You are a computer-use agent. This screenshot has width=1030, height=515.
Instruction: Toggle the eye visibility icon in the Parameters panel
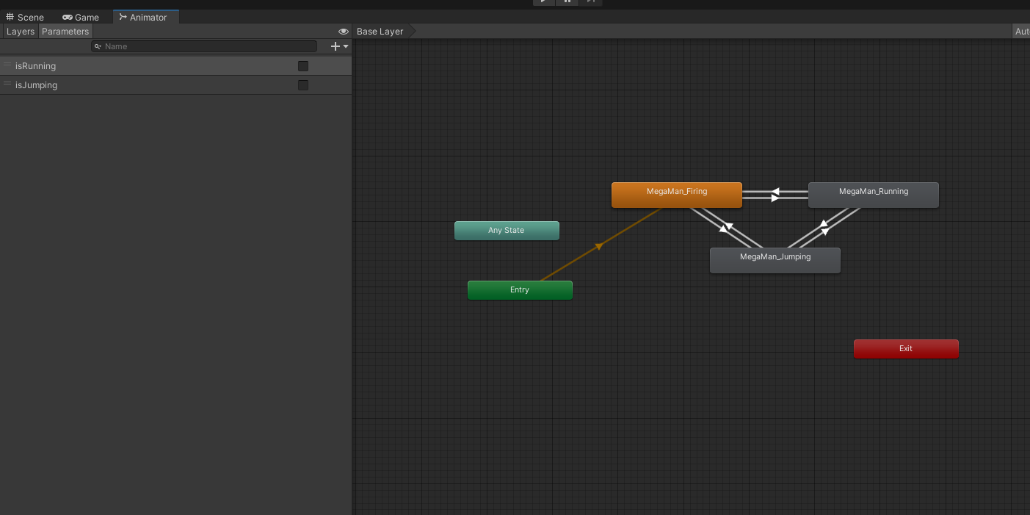coord(343,32)
